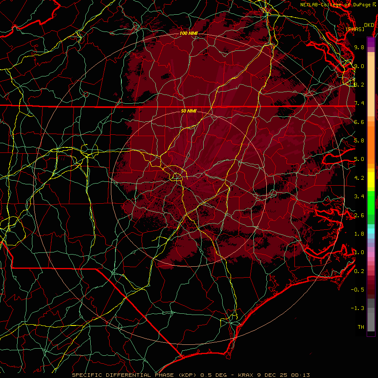
Task: Click the "SPECIFIC DIFFERENTIAL PHASE" caption text
Action: point(123,375)
